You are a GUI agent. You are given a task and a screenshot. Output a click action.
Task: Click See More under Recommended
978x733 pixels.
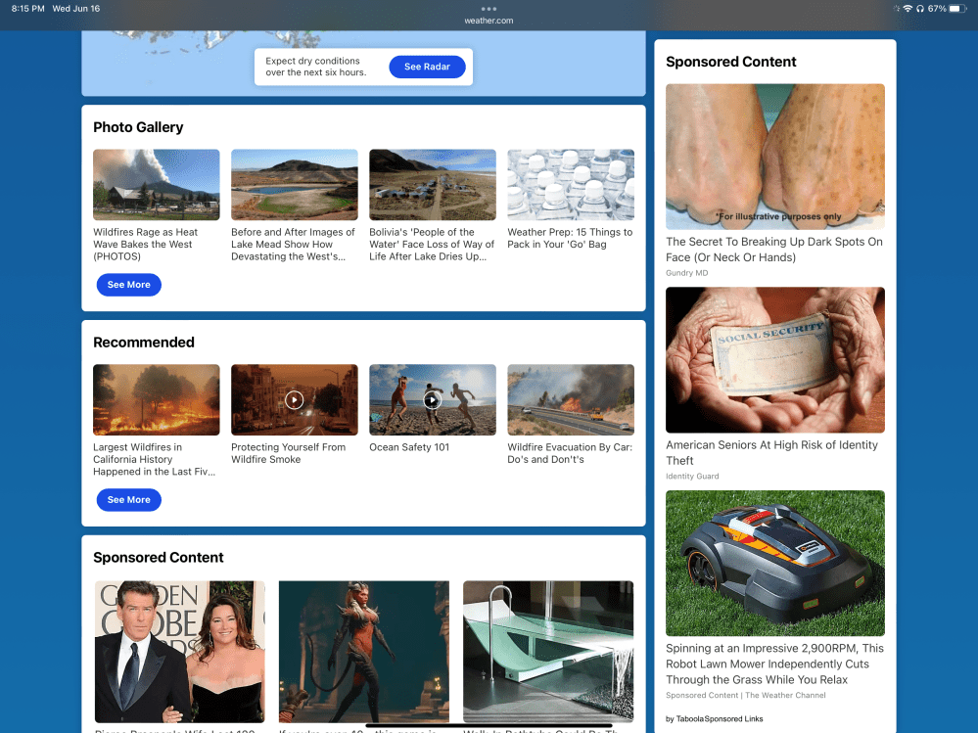128,500
